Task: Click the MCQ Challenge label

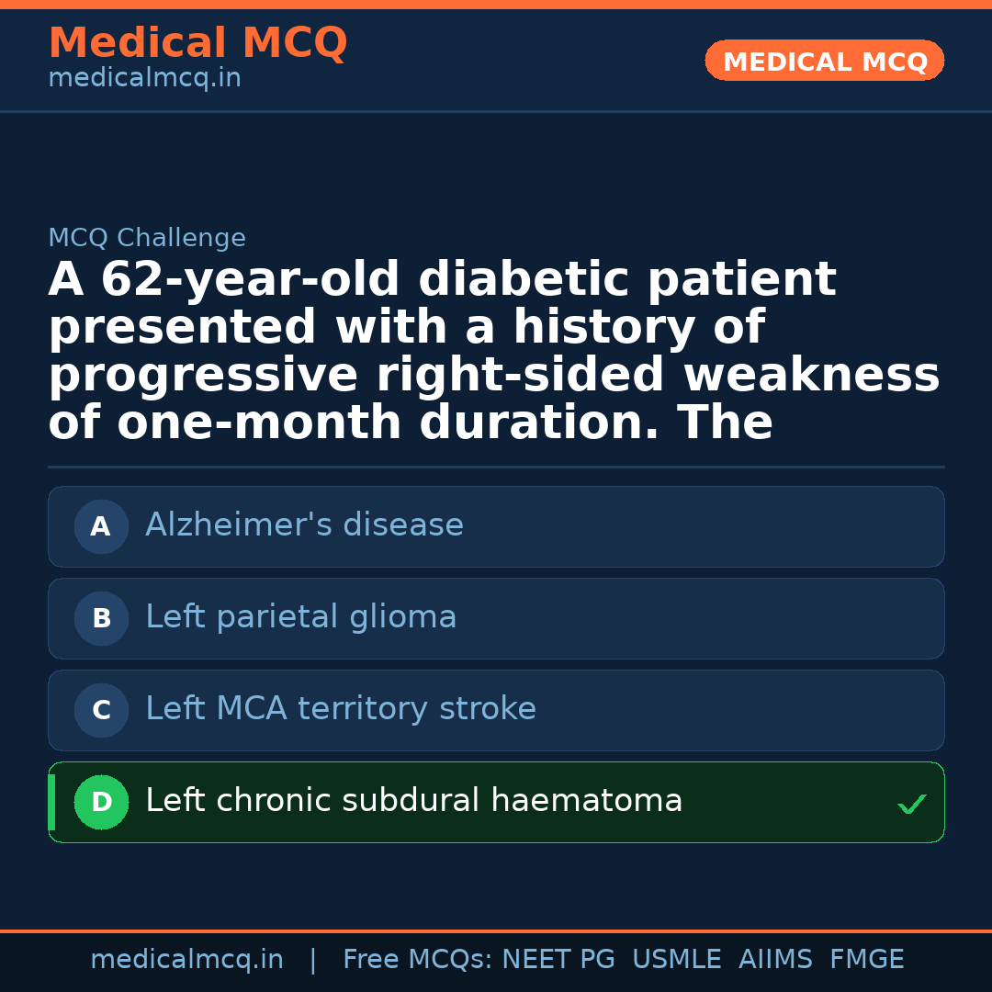Action: pyautogui.click(x=147, y=239)
